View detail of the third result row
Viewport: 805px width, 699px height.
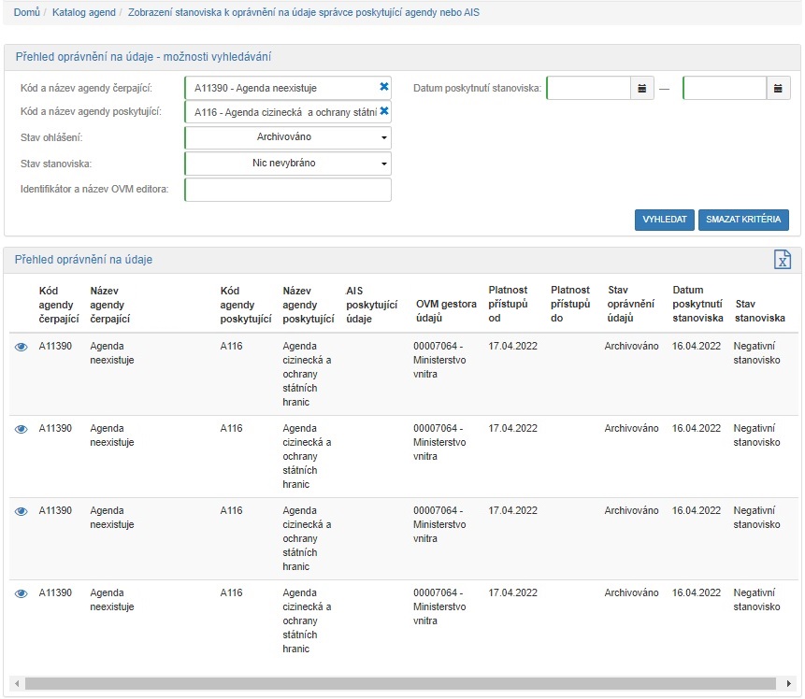[22, 511]
